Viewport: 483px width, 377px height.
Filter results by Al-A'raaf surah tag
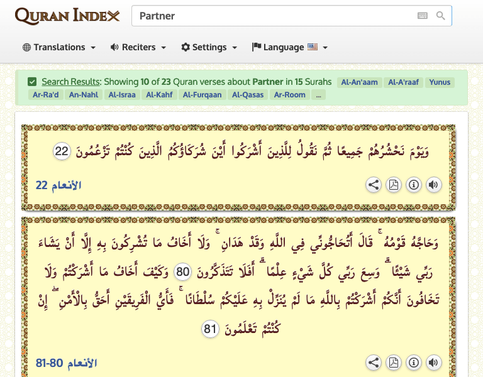pyautogui.click(x=403, y=82)
